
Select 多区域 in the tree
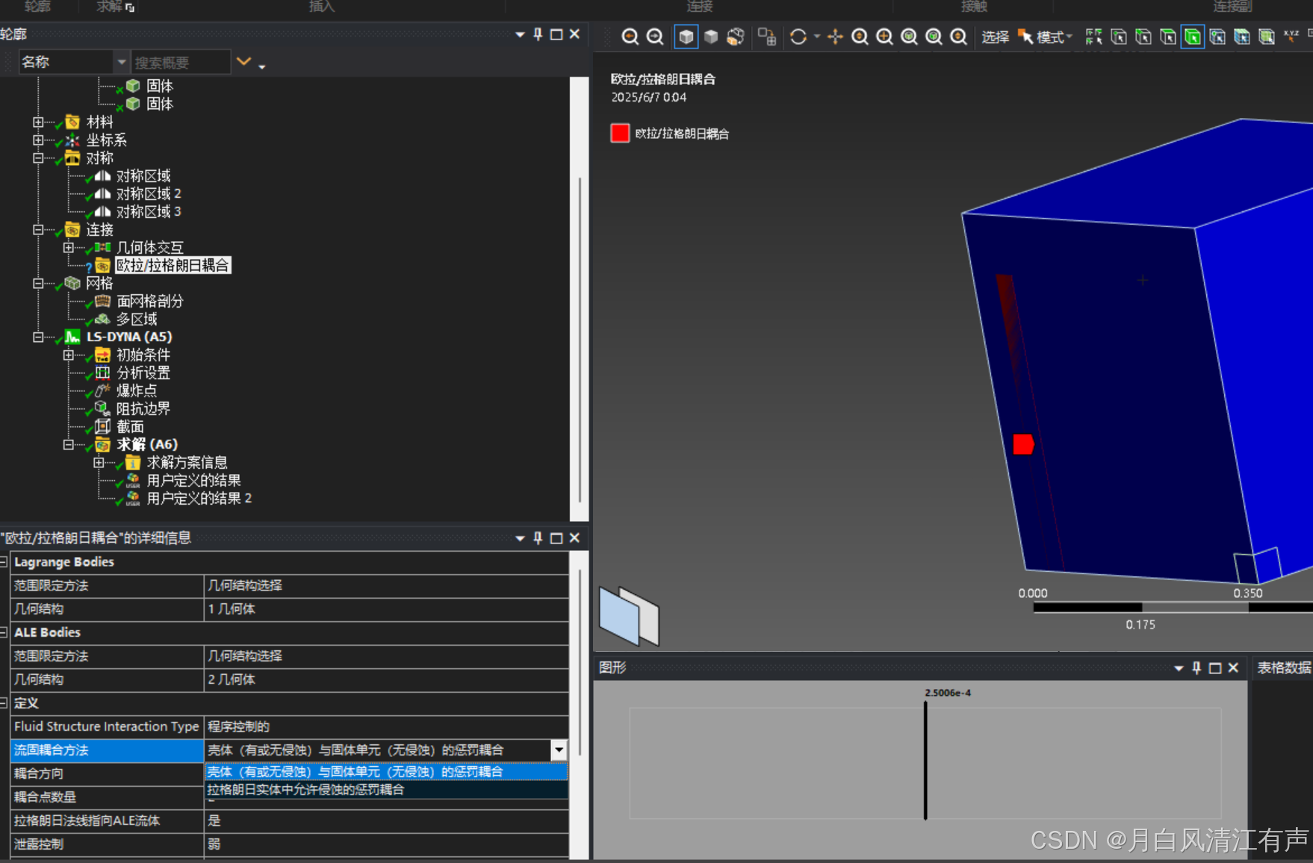pyautogui.click(x=137, y=319)
